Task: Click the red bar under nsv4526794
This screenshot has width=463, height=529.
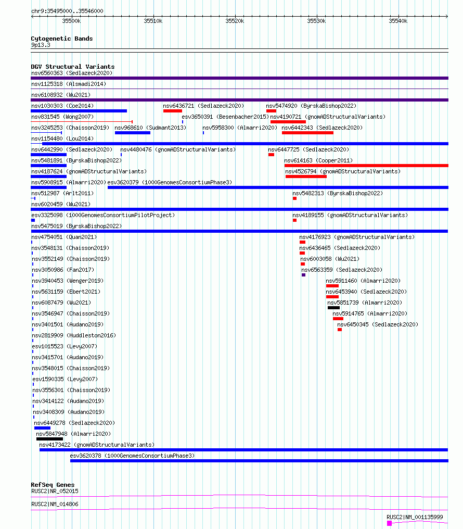Action: [x=306, y=177]
